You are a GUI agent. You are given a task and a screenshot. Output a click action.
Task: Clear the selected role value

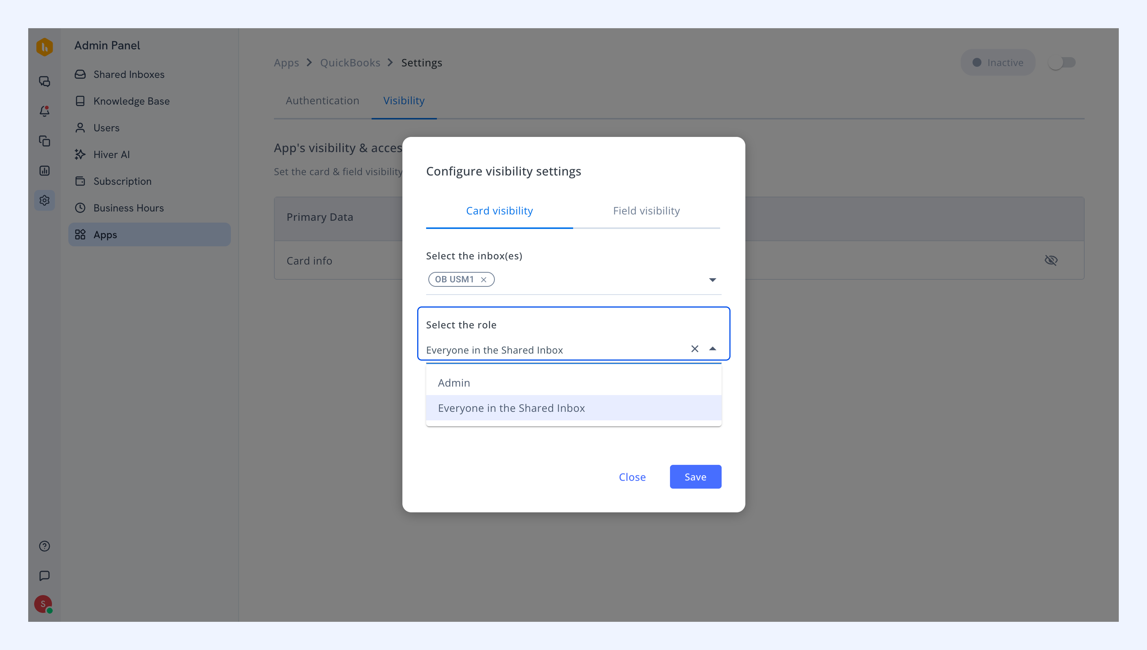tap(695, 349)
